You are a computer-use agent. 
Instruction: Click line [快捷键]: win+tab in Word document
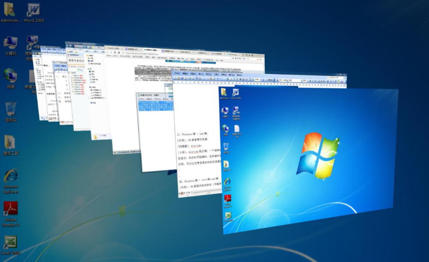coord(190,146)
